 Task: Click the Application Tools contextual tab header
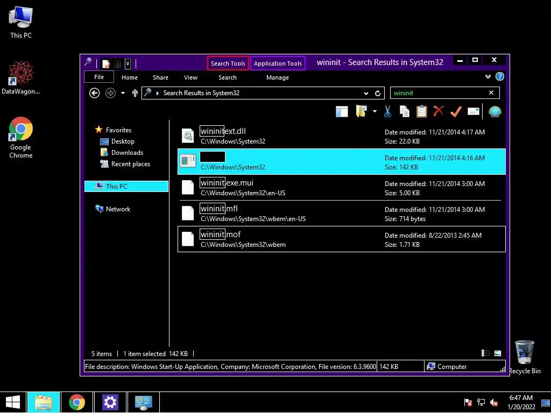[x=278, y=63]
